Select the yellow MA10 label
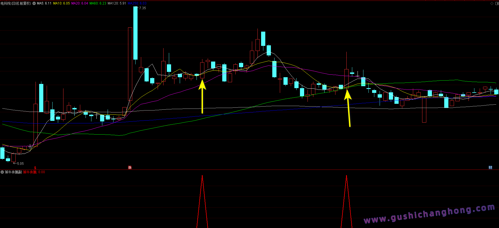Screen dimensions: 499x228 (x=62, y=4)
